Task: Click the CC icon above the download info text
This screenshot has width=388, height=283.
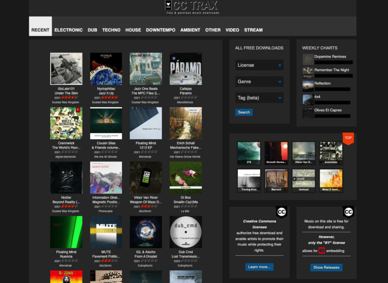Action: (x=347, y=212)
